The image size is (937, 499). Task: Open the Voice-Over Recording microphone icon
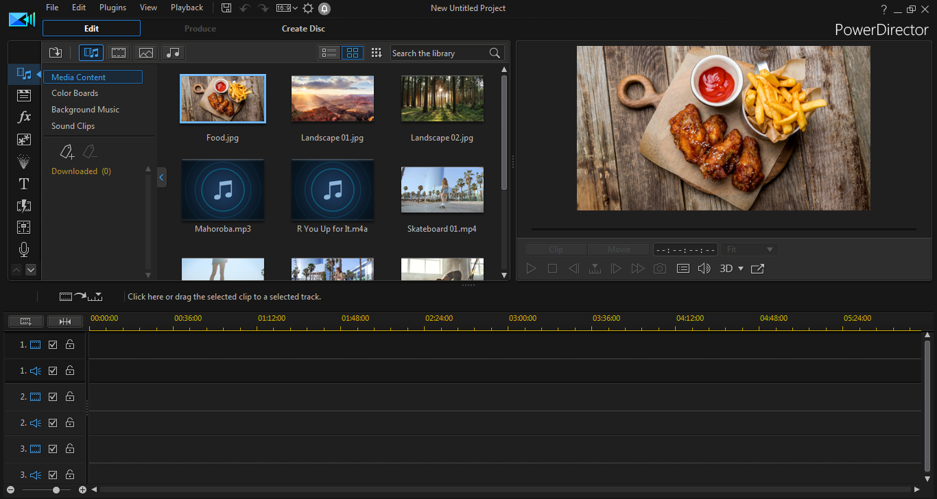pos(24,249)
